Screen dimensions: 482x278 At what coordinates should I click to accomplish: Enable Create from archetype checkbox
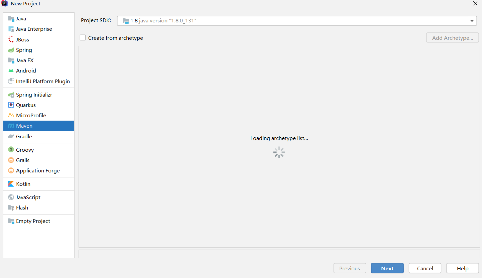83,38
